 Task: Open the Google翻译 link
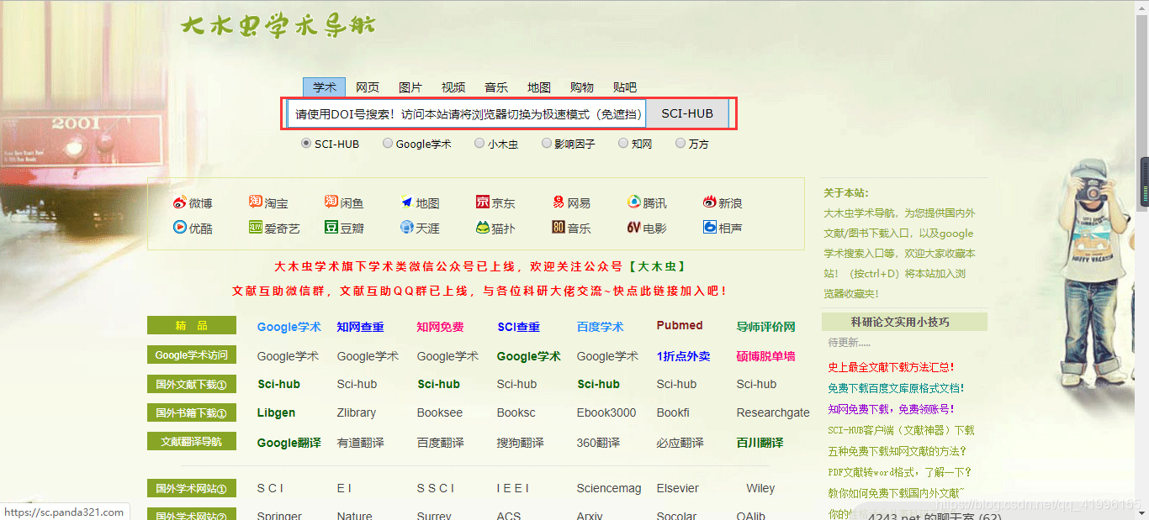(289, 443)
